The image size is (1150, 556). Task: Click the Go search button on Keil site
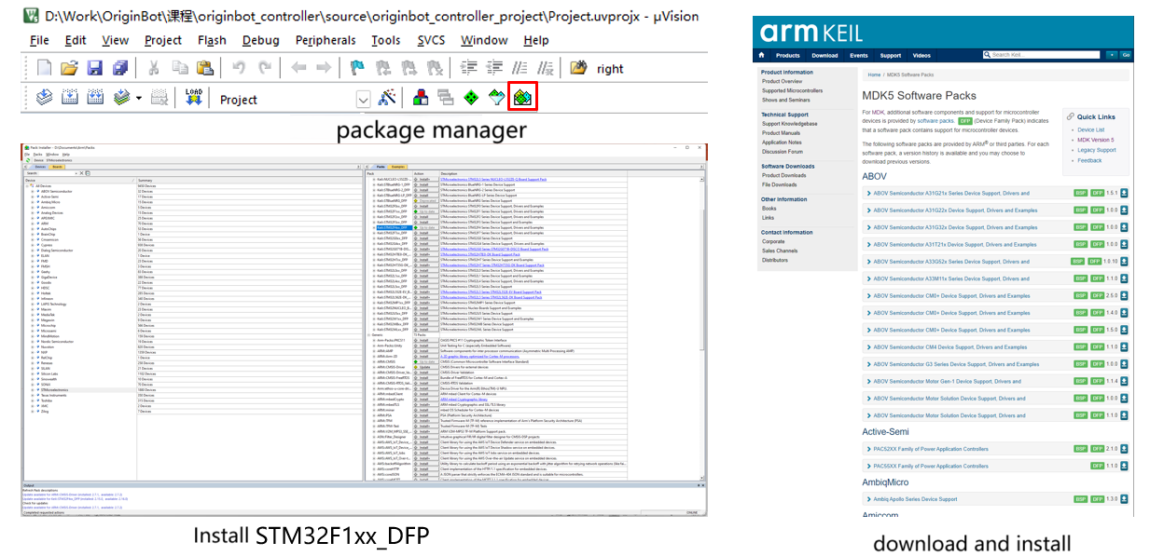(x=1126, y=55)
